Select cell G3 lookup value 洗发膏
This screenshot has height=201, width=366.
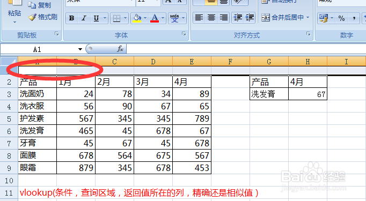(x=269, y=94)
